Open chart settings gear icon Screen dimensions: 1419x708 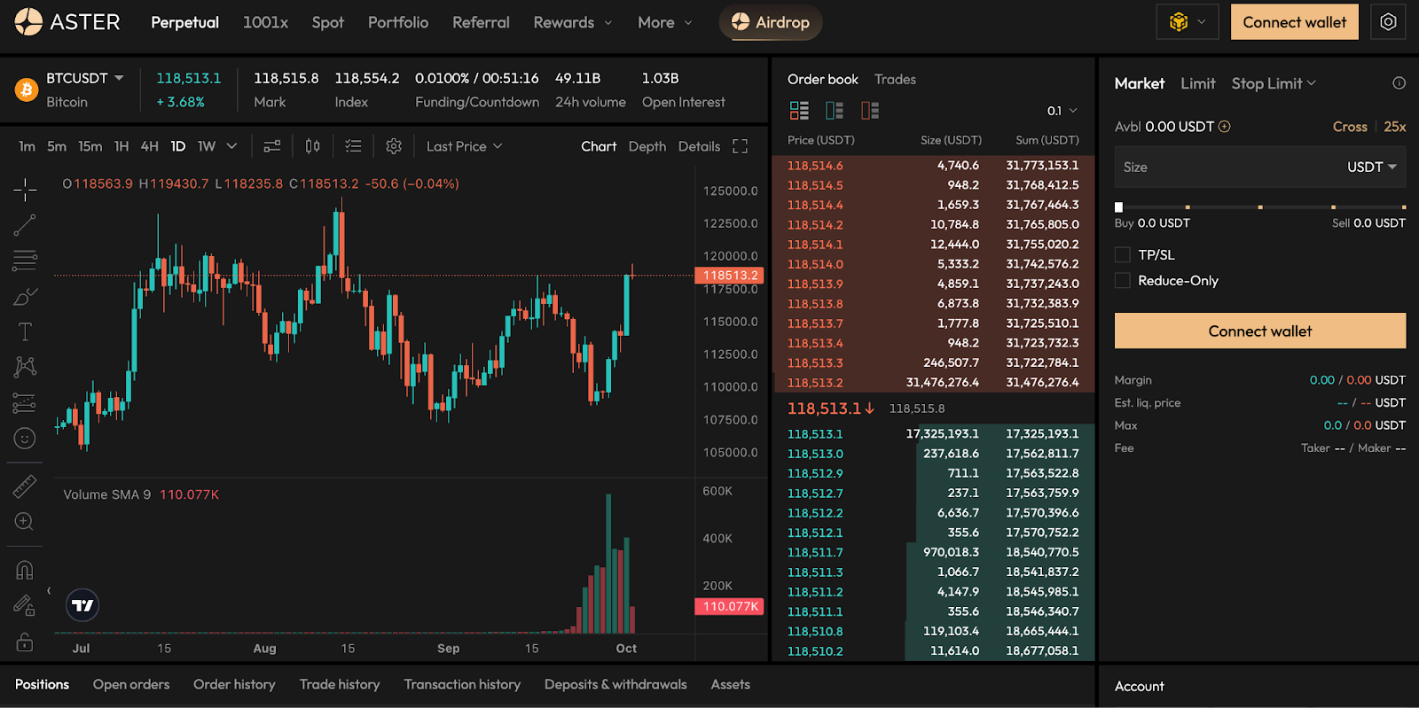pyautogui.click(x=394, y=146)
